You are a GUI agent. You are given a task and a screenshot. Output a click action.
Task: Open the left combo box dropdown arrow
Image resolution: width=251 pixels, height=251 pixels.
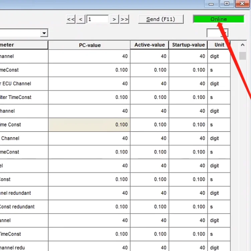[44, 33]
